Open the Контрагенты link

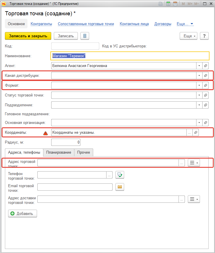tap(41, 24)
